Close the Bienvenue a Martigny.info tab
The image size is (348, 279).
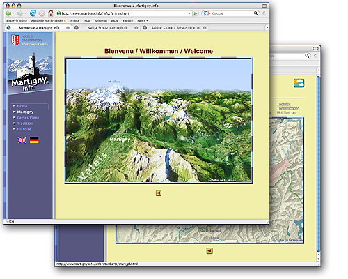68,28
